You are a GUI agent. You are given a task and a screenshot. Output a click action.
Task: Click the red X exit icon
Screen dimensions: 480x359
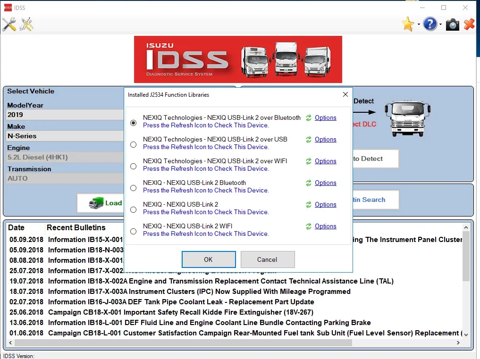469,25
